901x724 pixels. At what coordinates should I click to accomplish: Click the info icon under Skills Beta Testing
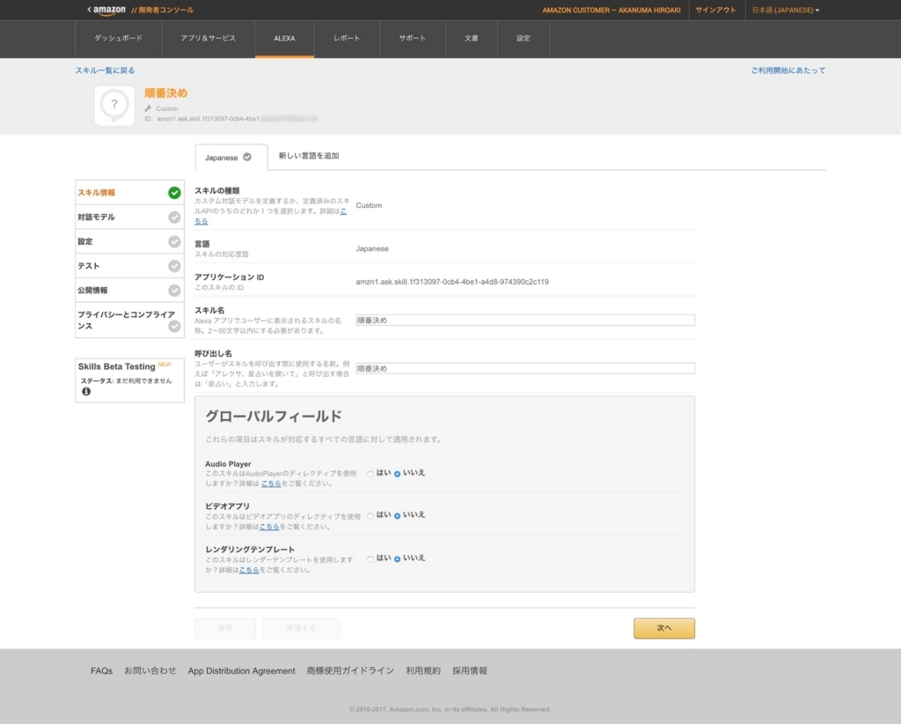86,392
